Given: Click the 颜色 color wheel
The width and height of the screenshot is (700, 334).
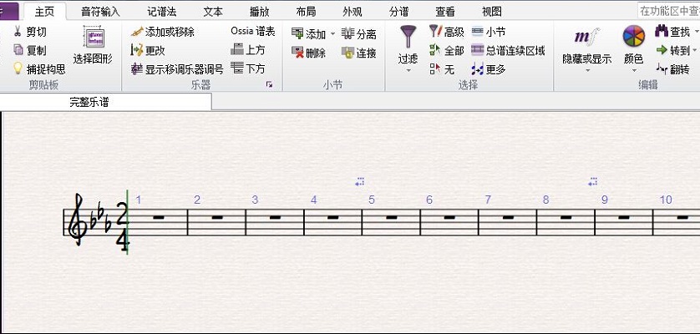Looking at the screenshot, I should click(633, 37).
